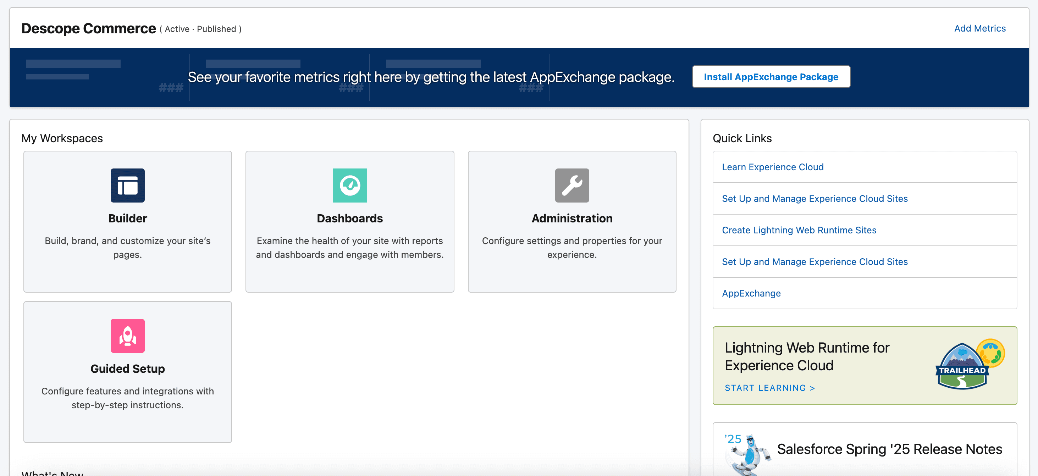Open the Administration workspace card
The height and width of the screenshot is (476, 1038).
pyautogui.click(x=572, y=222)
